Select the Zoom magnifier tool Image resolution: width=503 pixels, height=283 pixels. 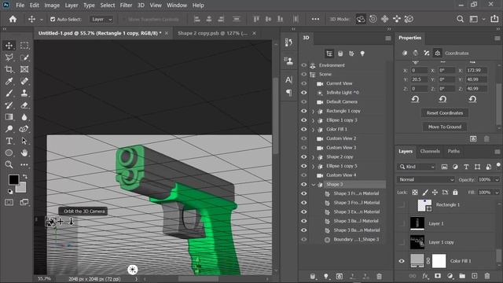point(9,164)
